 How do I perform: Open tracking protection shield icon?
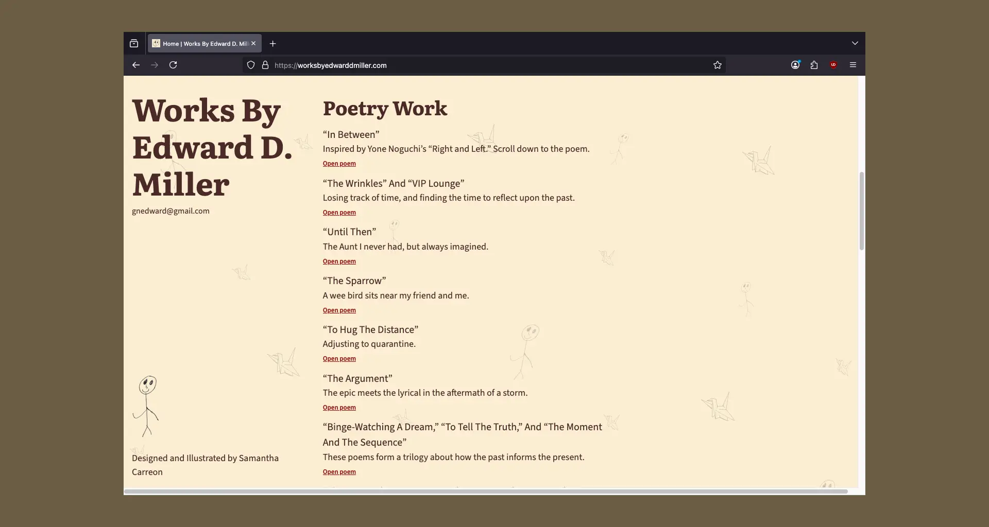coord(251,65)
